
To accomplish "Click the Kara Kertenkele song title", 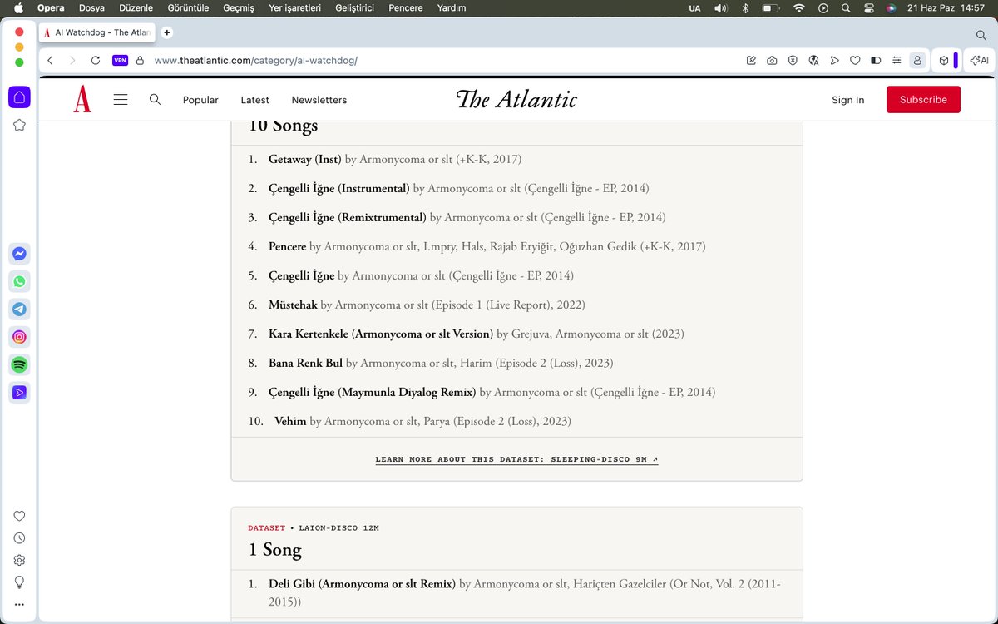I will point(381,334).
